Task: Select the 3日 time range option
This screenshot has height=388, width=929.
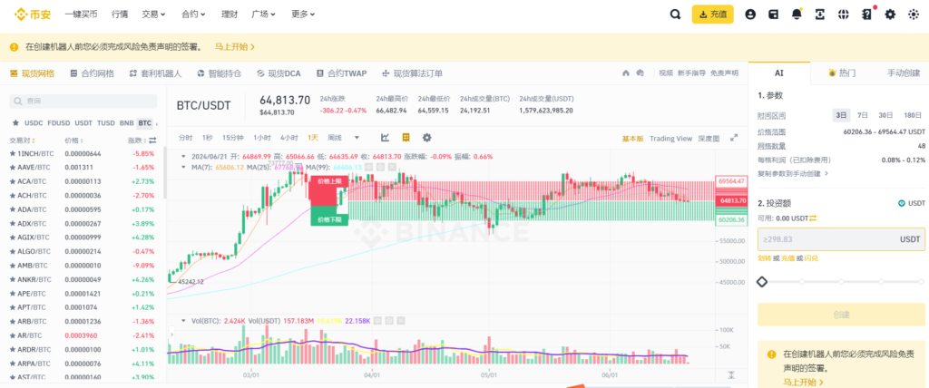Action: tap(841, 115)
